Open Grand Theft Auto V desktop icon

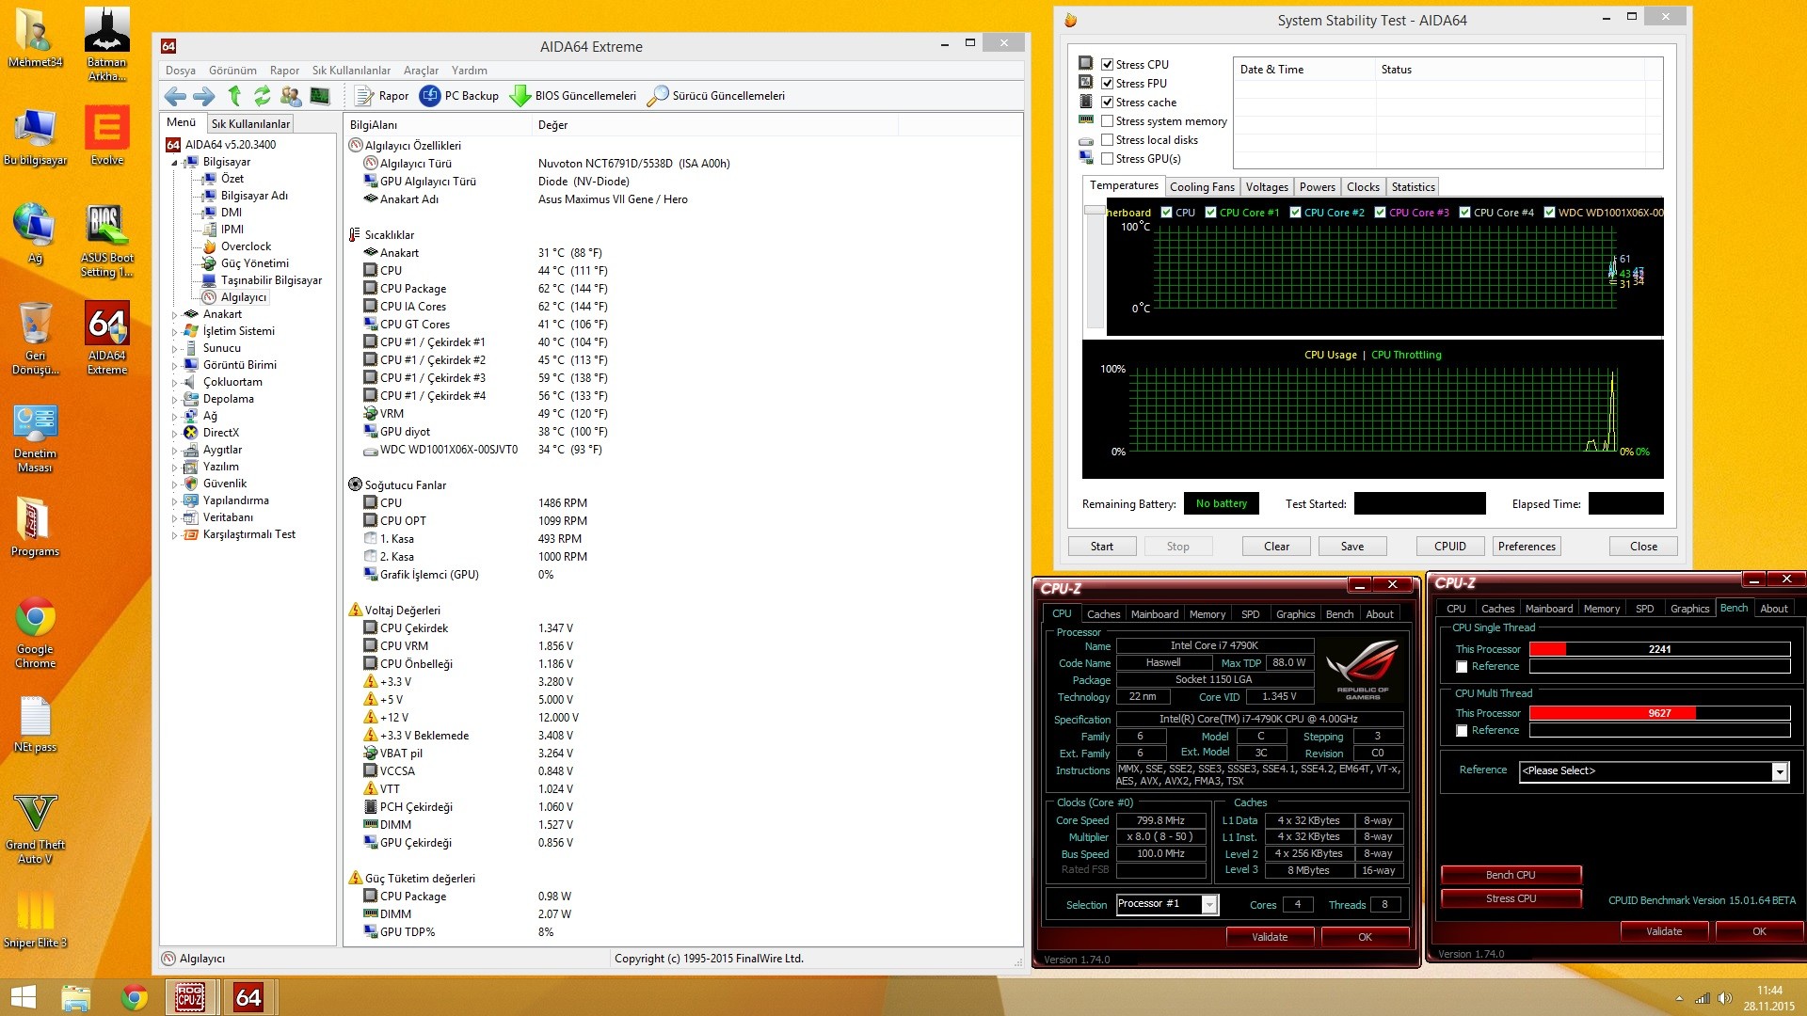click(x=35, y=828)
